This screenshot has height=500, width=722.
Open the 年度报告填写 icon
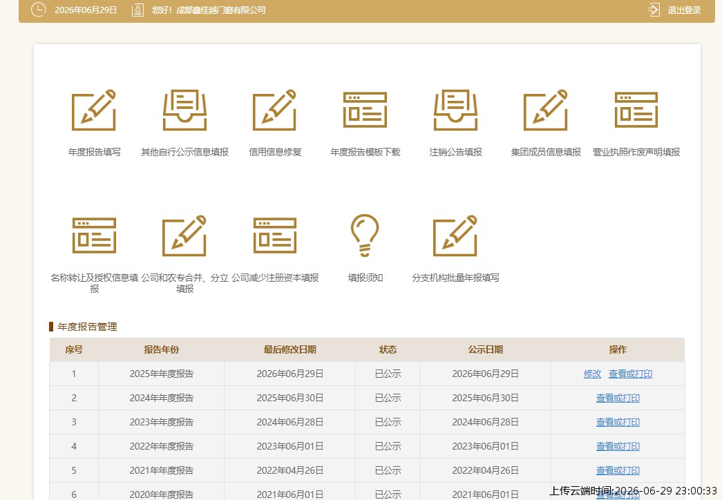pos(94,110)
